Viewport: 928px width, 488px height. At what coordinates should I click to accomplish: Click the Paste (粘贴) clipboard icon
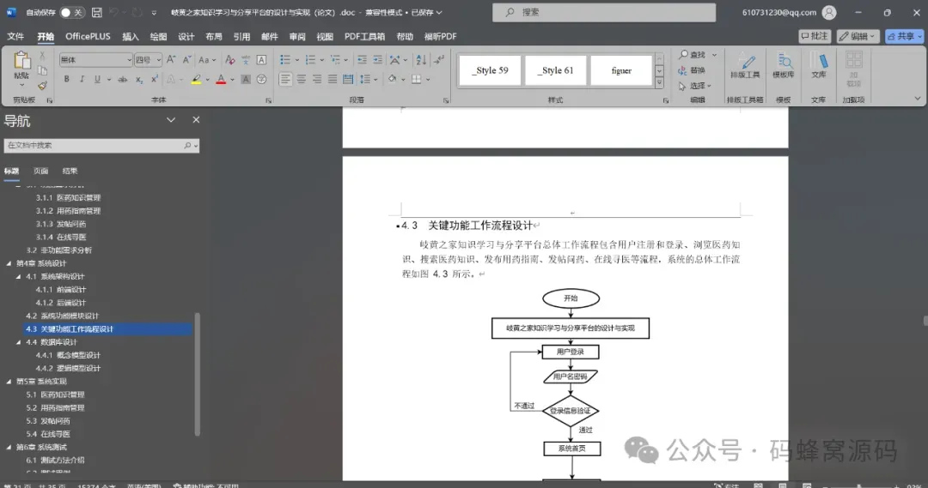coord(21,62)
